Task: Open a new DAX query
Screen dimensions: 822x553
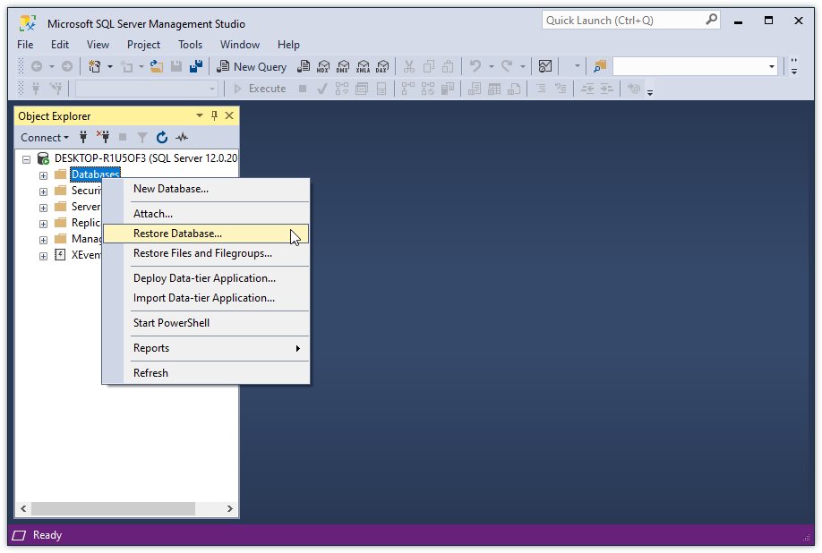Action: (x=382, y=66)
